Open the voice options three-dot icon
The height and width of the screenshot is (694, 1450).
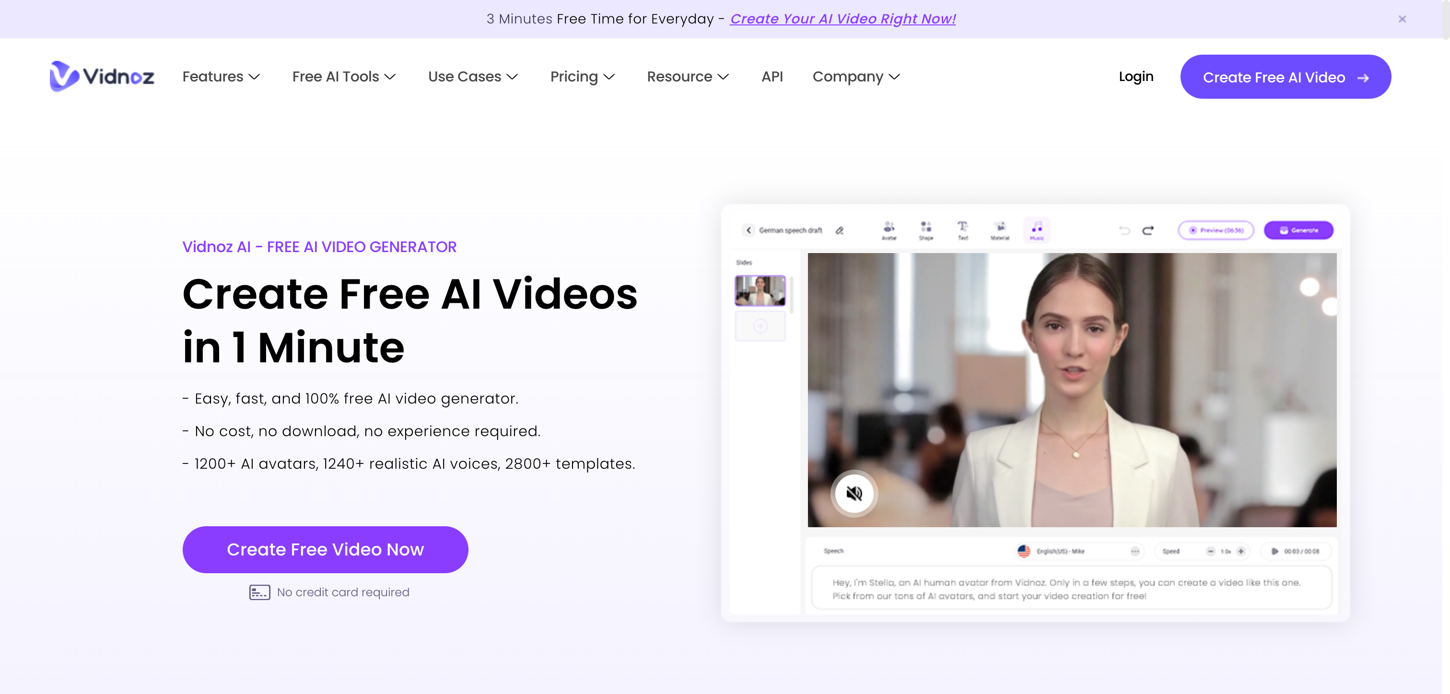[x=1135, y=551]
